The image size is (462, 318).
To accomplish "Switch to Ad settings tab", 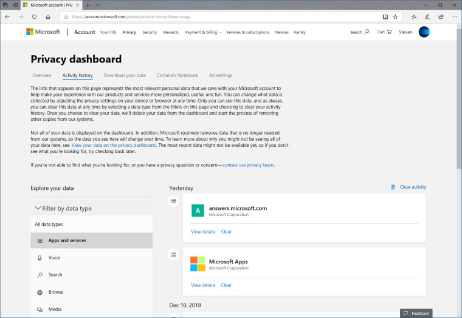I will (x=221, y=75).
